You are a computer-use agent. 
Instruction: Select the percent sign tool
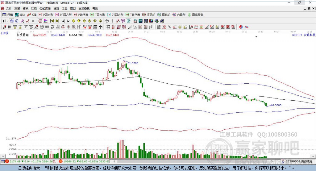[x=169, y=27]
